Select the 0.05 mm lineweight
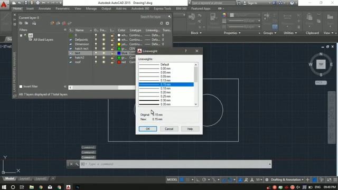This screenshot has height=190, width=338. (x=166, y=72)
